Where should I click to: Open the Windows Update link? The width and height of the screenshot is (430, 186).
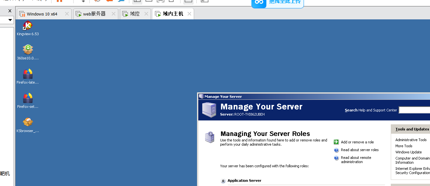409,152
